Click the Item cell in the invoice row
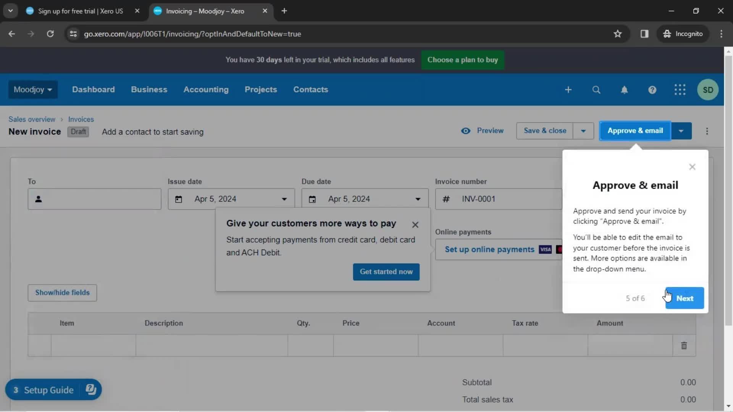The height and width of the screenshot is (412, 733). coord(93,346)
